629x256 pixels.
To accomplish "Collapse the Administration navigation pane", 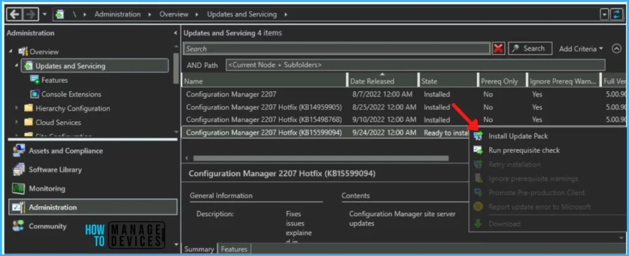I will point(175,33).
